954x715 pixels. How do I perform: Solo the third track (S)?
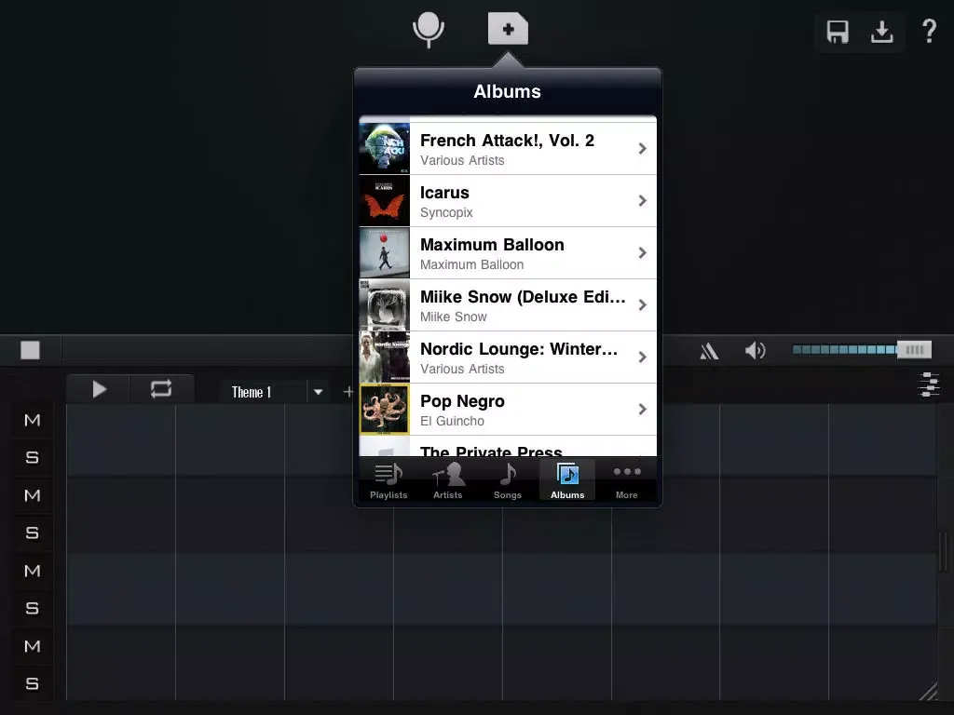pos(33,608)
